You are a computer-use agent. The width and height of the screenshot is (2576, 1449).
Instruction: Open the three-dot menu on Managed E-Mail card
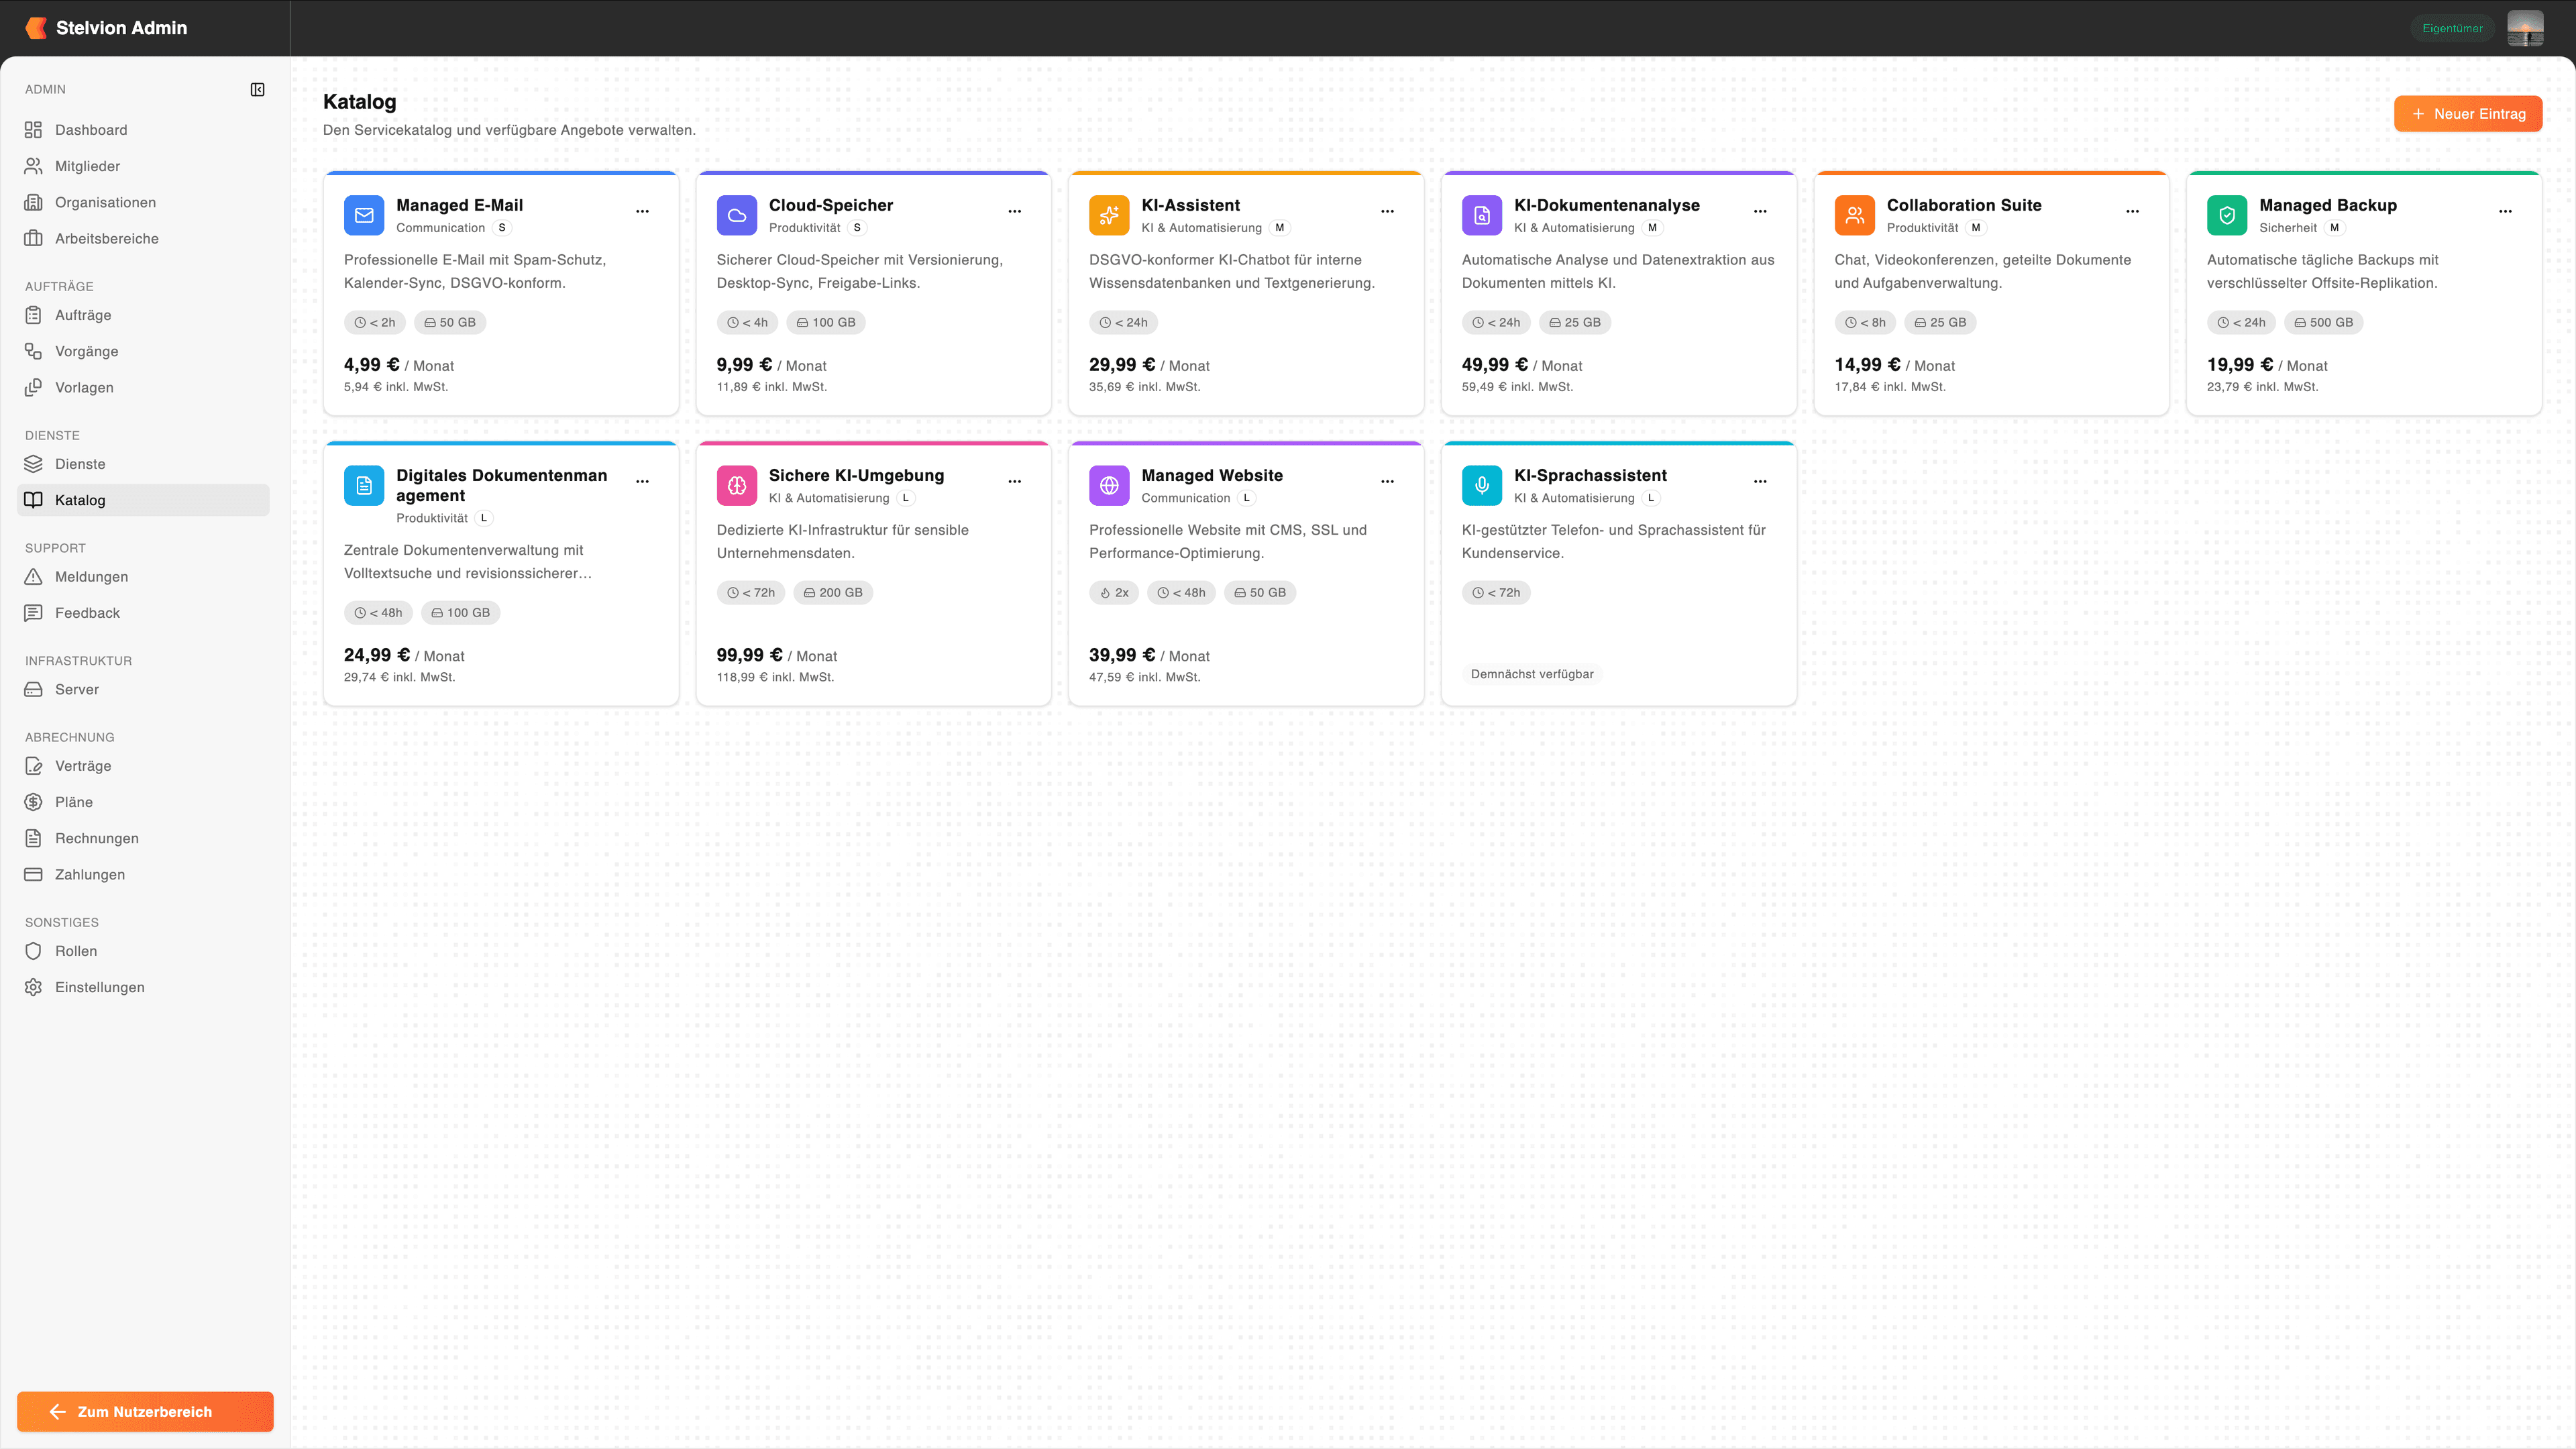pyautogui.click(x=642, y=211)
